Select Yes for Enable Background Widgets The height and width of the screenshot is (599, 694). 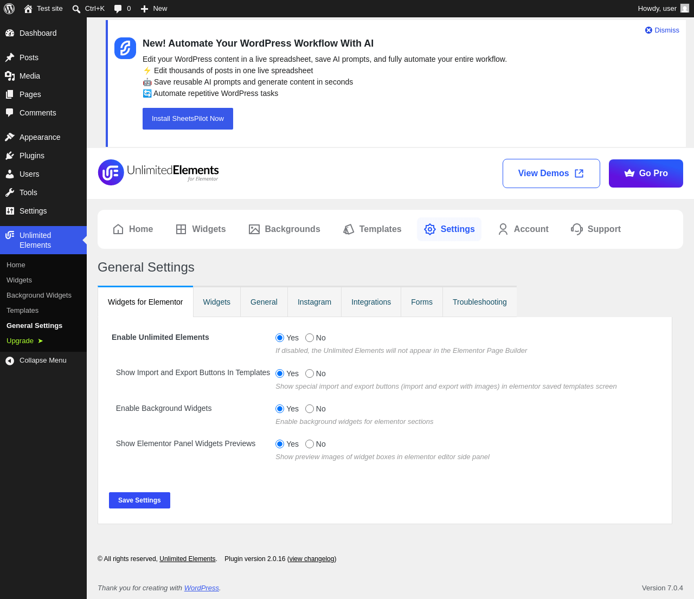tap(280, 409)
